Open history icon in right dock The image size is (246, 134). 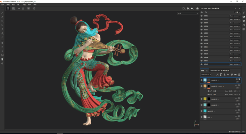[x=244, y=25]
